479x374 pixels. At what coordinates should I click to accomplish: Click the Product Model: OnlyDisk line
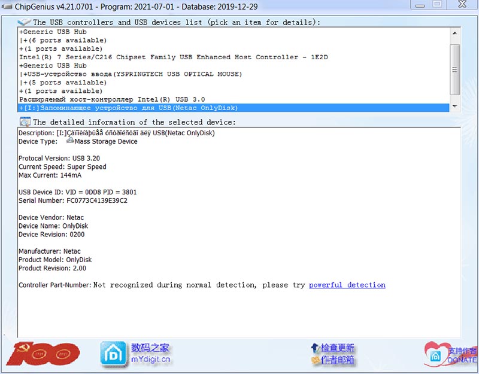(55, 260)
